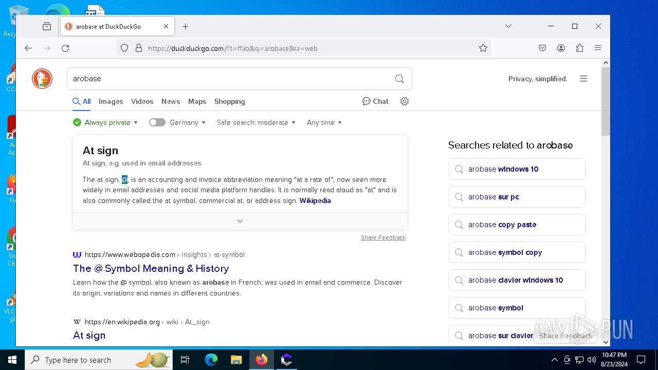Select related search arobase copy paste

[517, 225]
